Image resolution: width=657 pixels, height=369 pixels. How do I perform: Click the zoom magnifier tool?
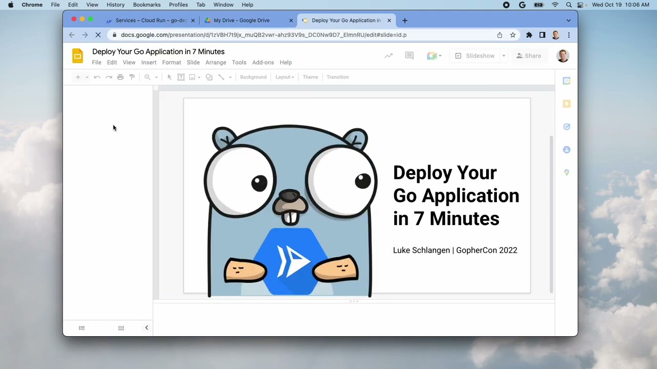(x=147, y=77)
